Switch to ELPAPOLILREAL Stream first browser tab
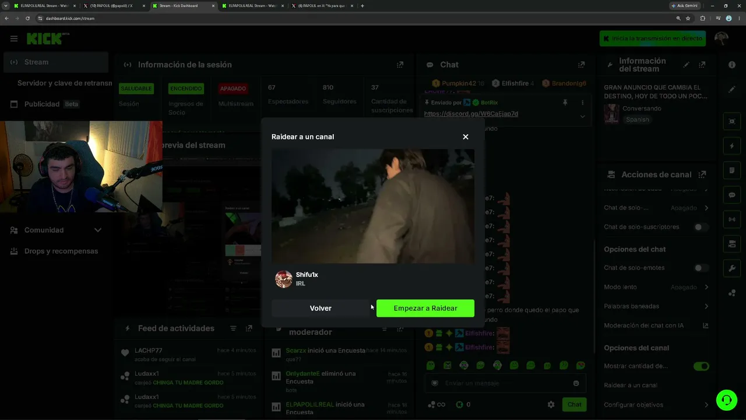 (44, 6)
